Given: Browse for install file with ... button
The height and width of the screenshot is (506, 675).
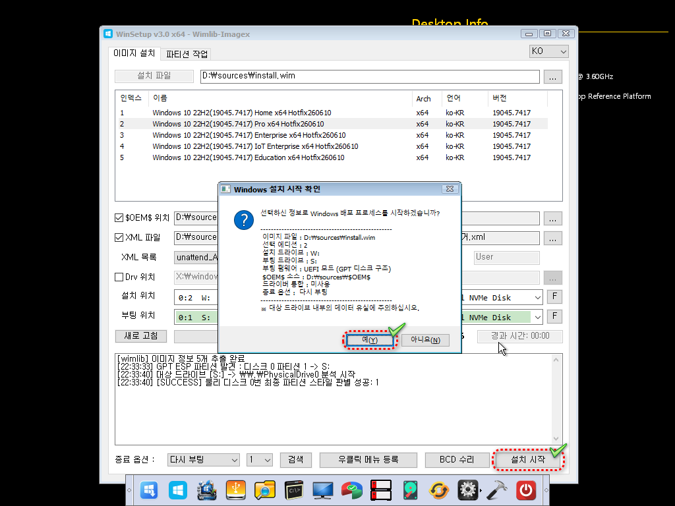Looking at the screenshot, I should 553,76.
